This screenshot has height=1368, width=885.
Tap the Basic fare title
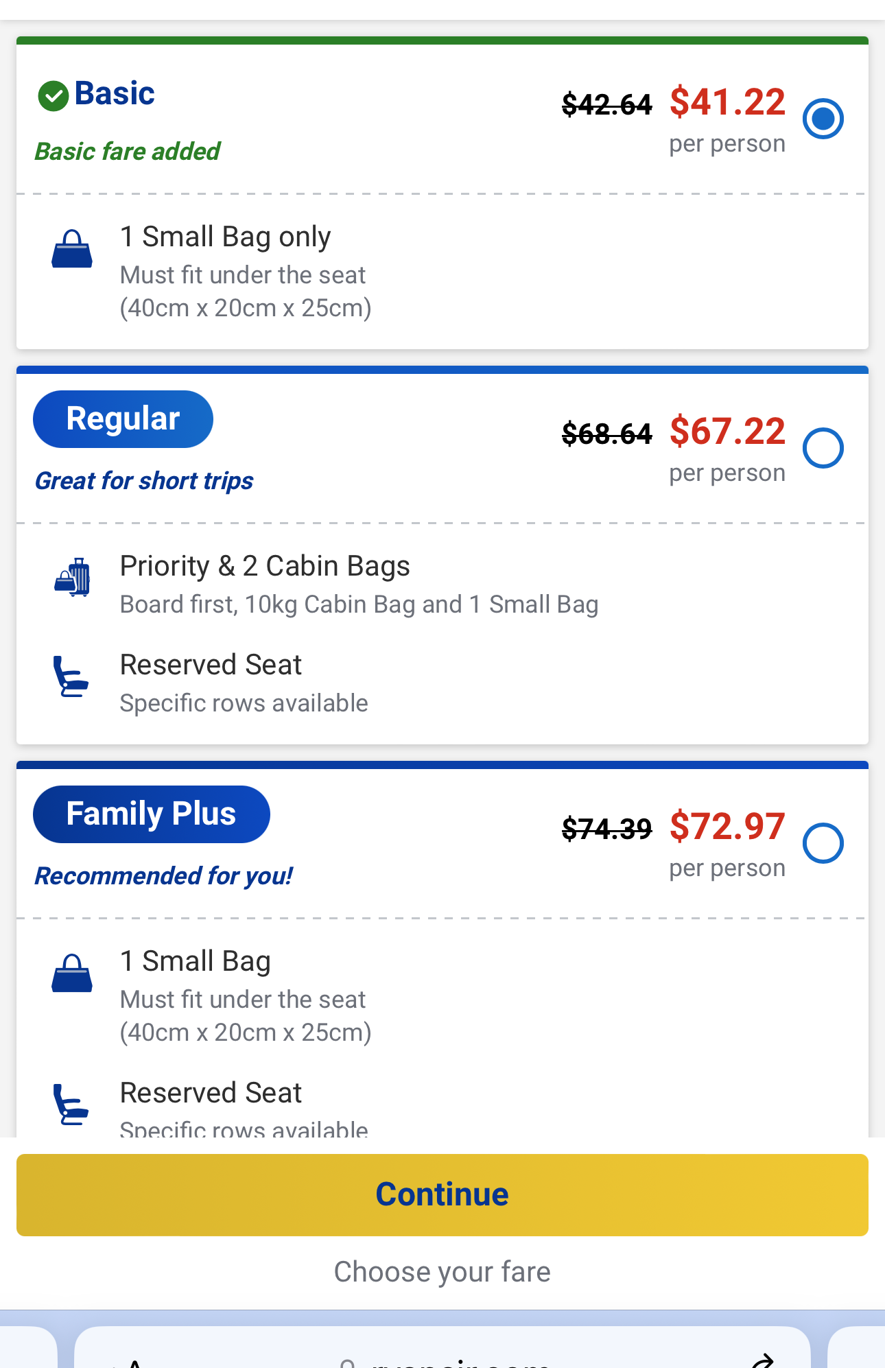(115, 93)
